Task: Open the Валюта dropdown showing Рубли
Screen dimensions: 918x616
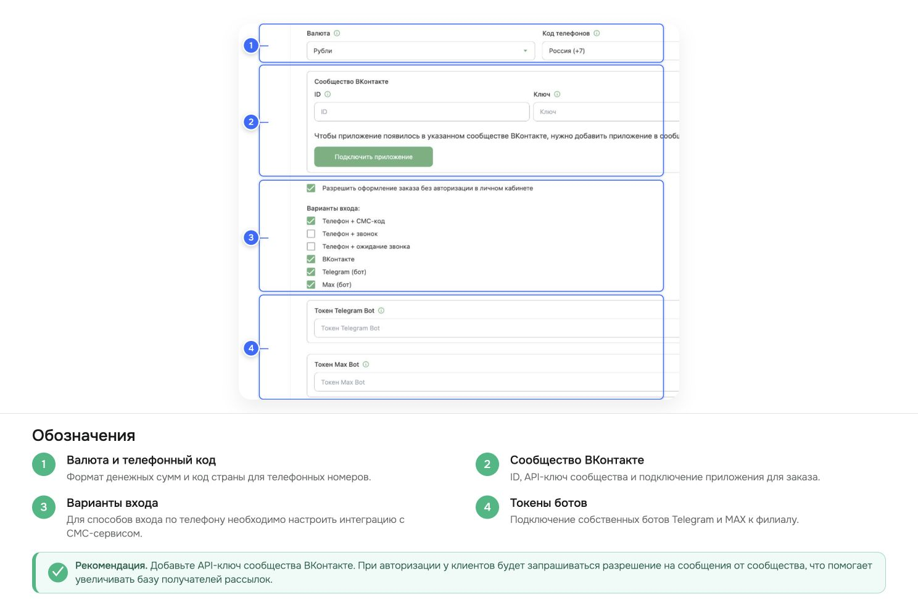Action: point(421,51)
